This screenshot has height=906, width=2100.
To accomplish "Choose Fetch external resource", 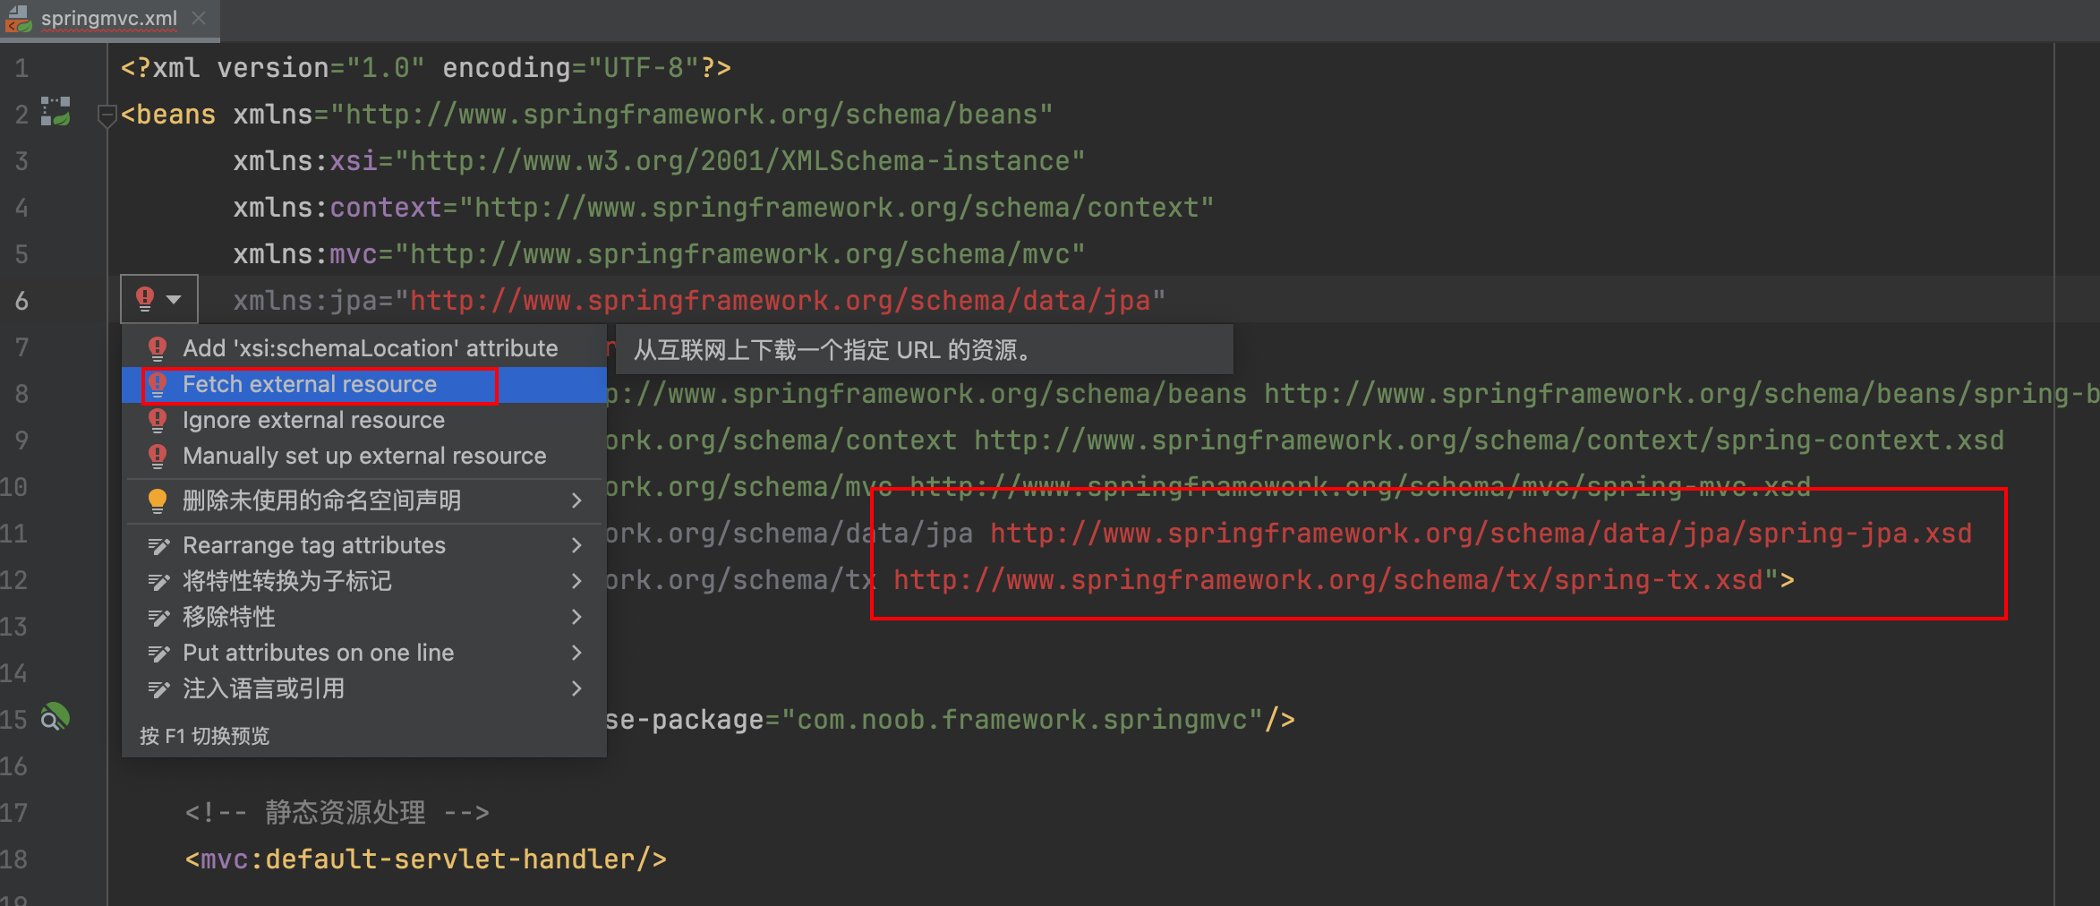I will [x=364, y=384].
